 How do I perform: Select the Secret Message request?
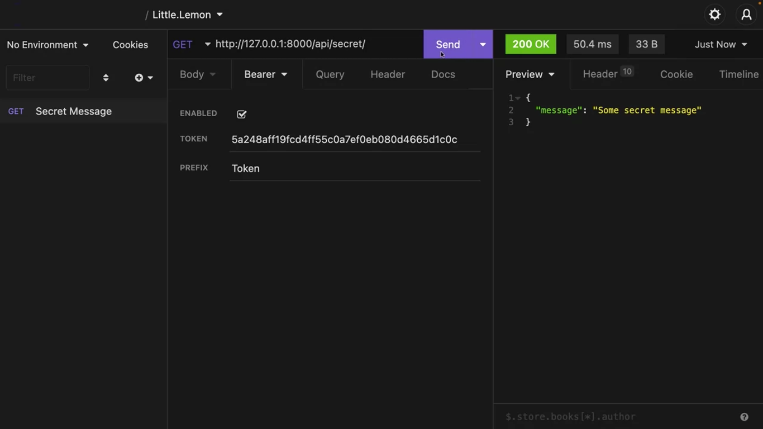pos(73,111)
